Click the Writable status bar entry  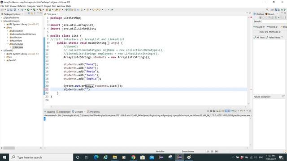(x=160, y=151)
